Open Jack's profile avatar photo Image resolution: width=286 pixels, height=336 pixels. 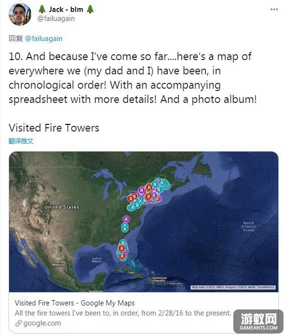(20, 14)
